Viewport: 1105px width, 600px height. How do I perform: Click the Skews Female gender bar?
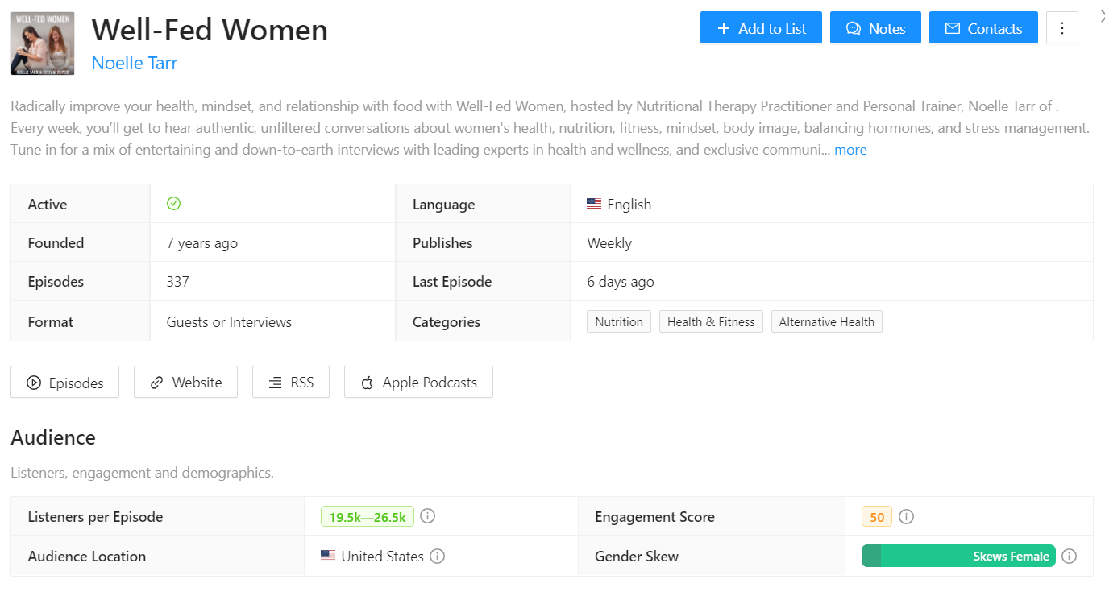pyautogui.click(x=958, y=556)
